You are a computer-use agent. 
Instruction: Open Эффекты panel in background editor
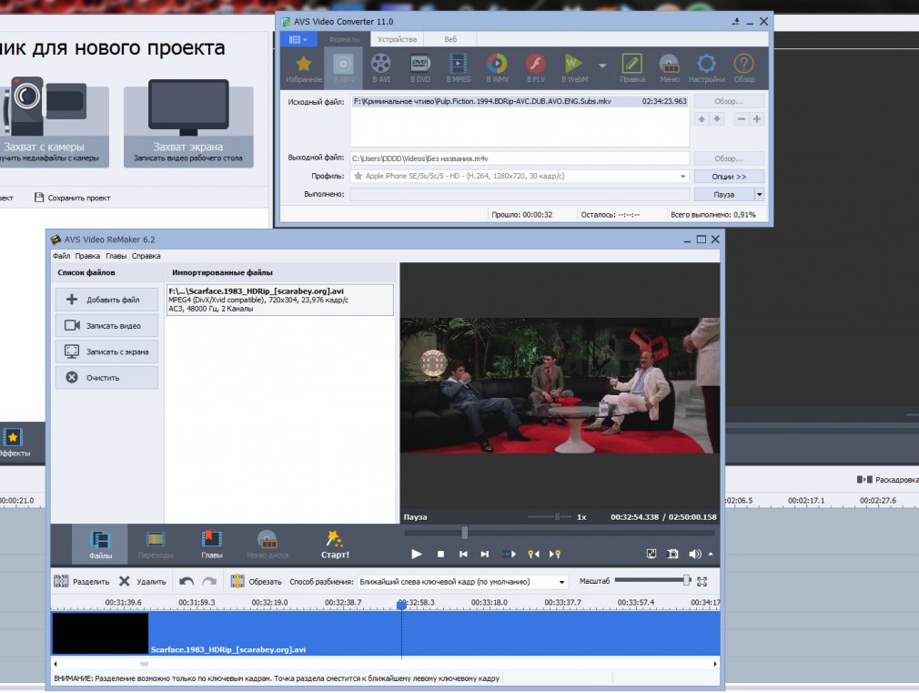[x=13, y=443]
